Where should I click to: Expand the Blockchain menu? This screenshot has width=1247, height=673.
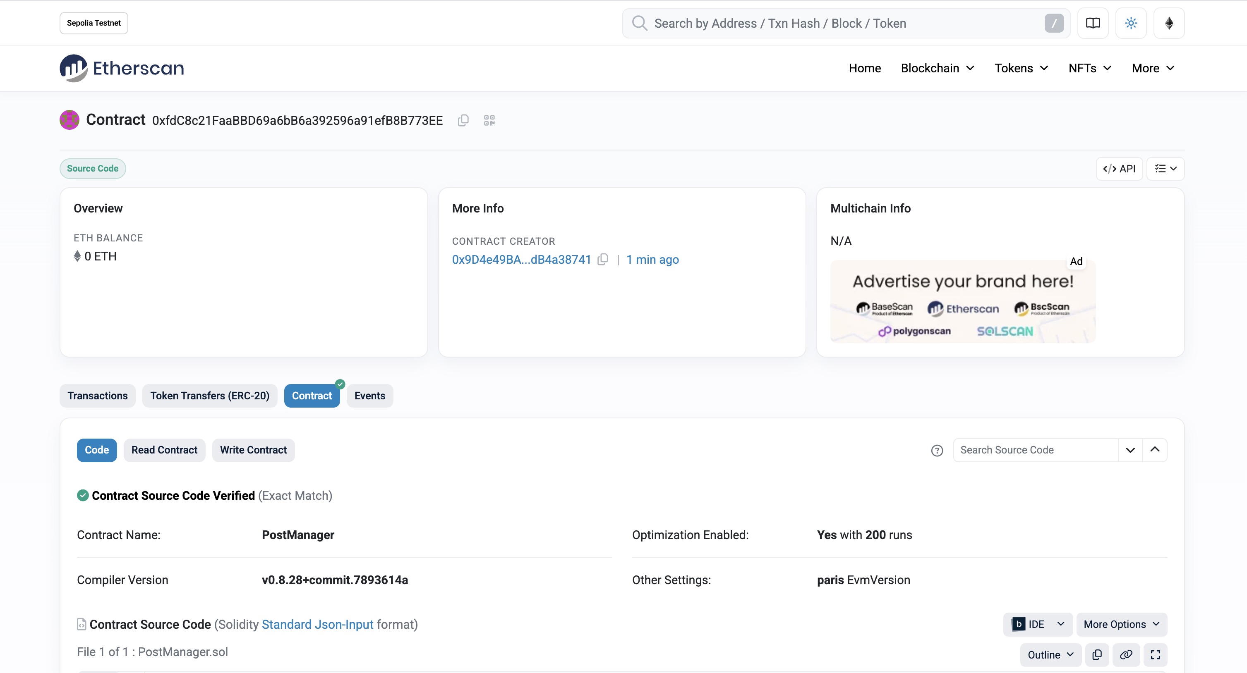[937, 68]
